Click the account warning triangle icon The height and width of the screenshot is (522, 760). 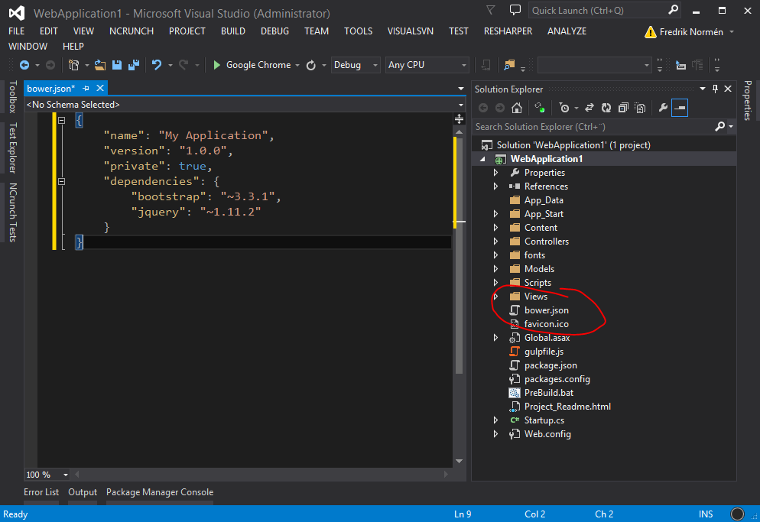650,32
